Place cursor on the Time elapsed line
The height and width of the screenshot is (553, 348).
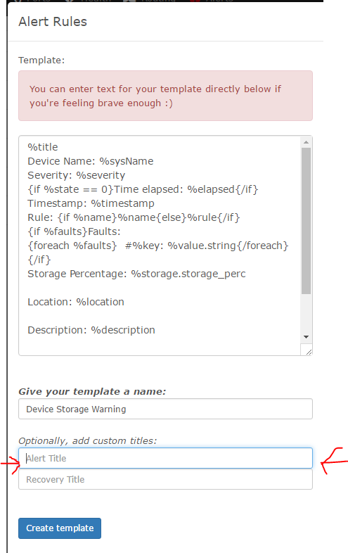point(143,189)
